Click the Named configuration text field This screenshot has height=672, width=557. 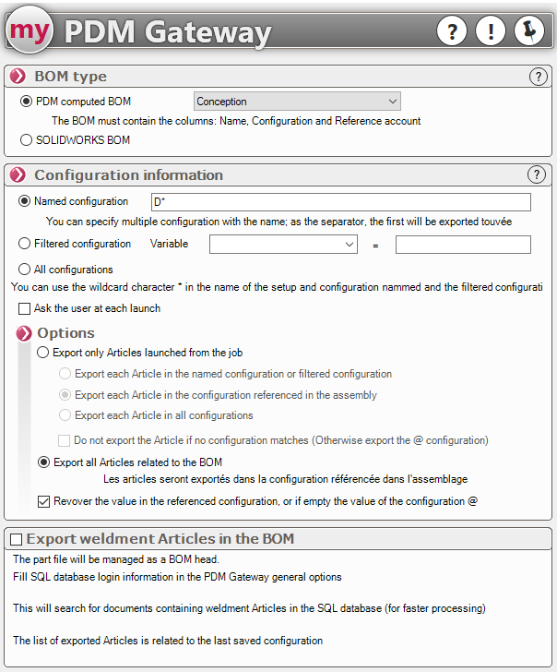[x=340, y=202]
